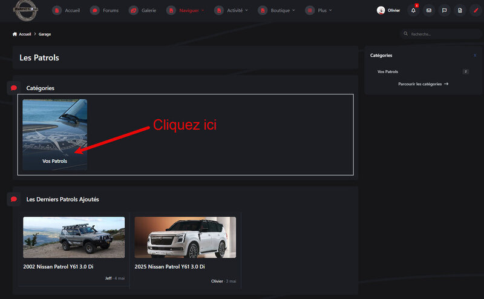Click the home icon in breadcrumb
Image resolution: width=484 pixels, height=299 pixels.
(x=15, y=34)
